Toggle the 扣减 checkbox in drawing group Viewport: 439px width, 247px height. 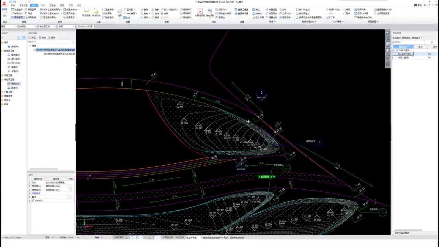pos(124,17)
